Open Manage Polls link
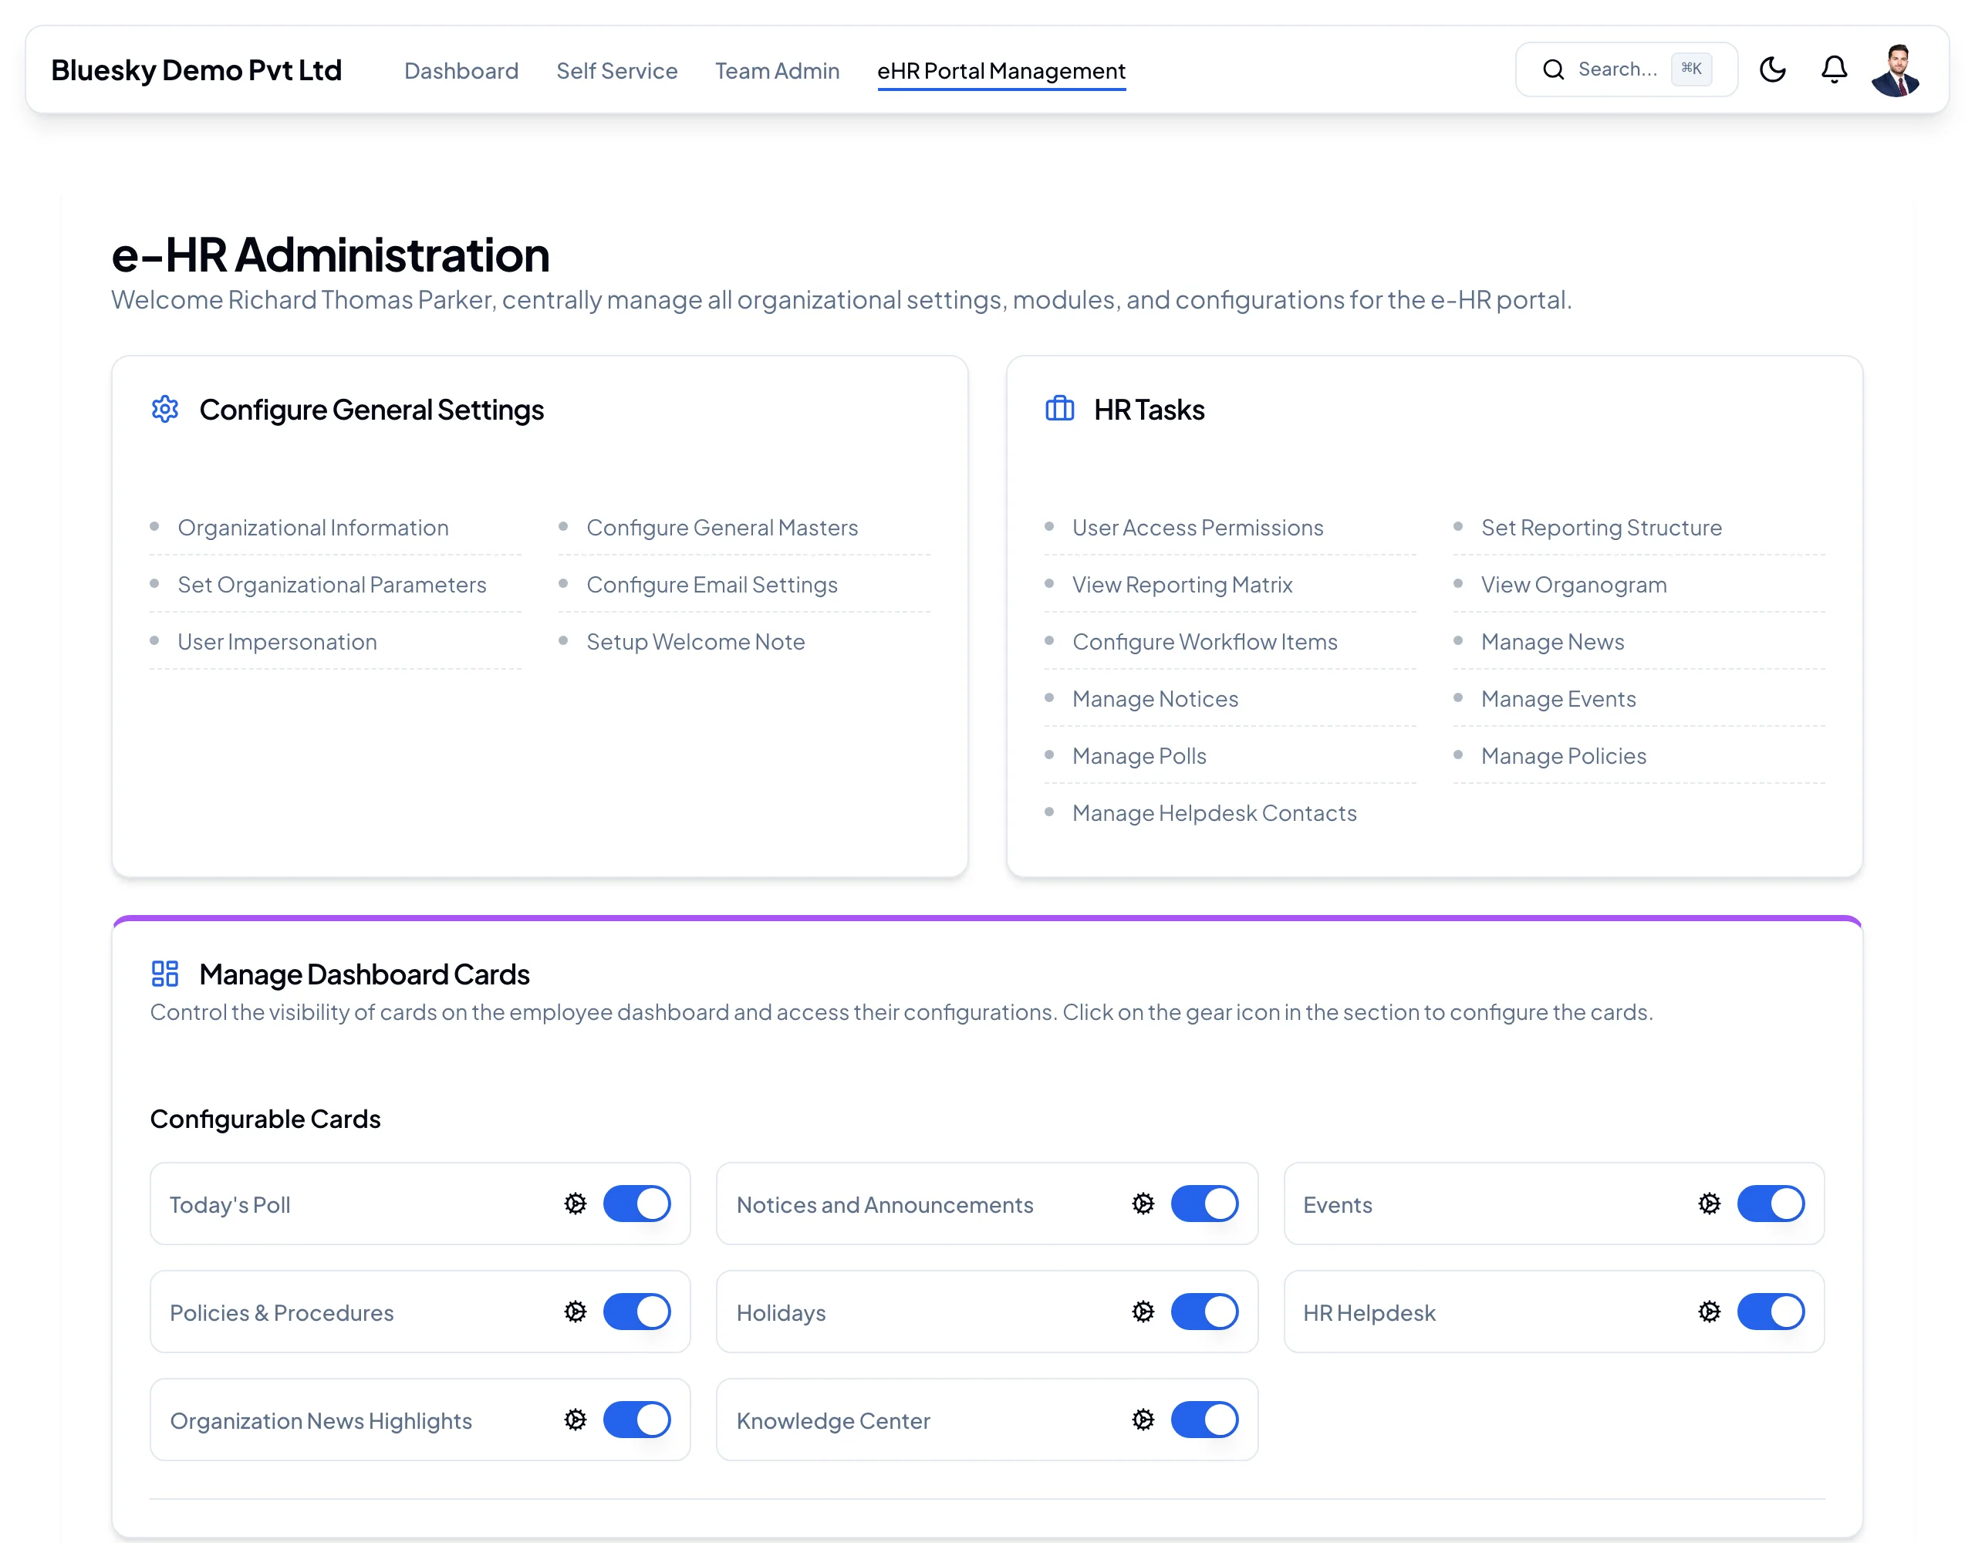 coord(1139,756)
